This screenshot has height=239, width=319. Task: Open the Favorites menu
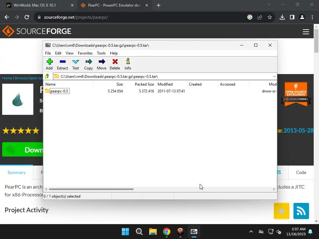[x=85, y=53]
